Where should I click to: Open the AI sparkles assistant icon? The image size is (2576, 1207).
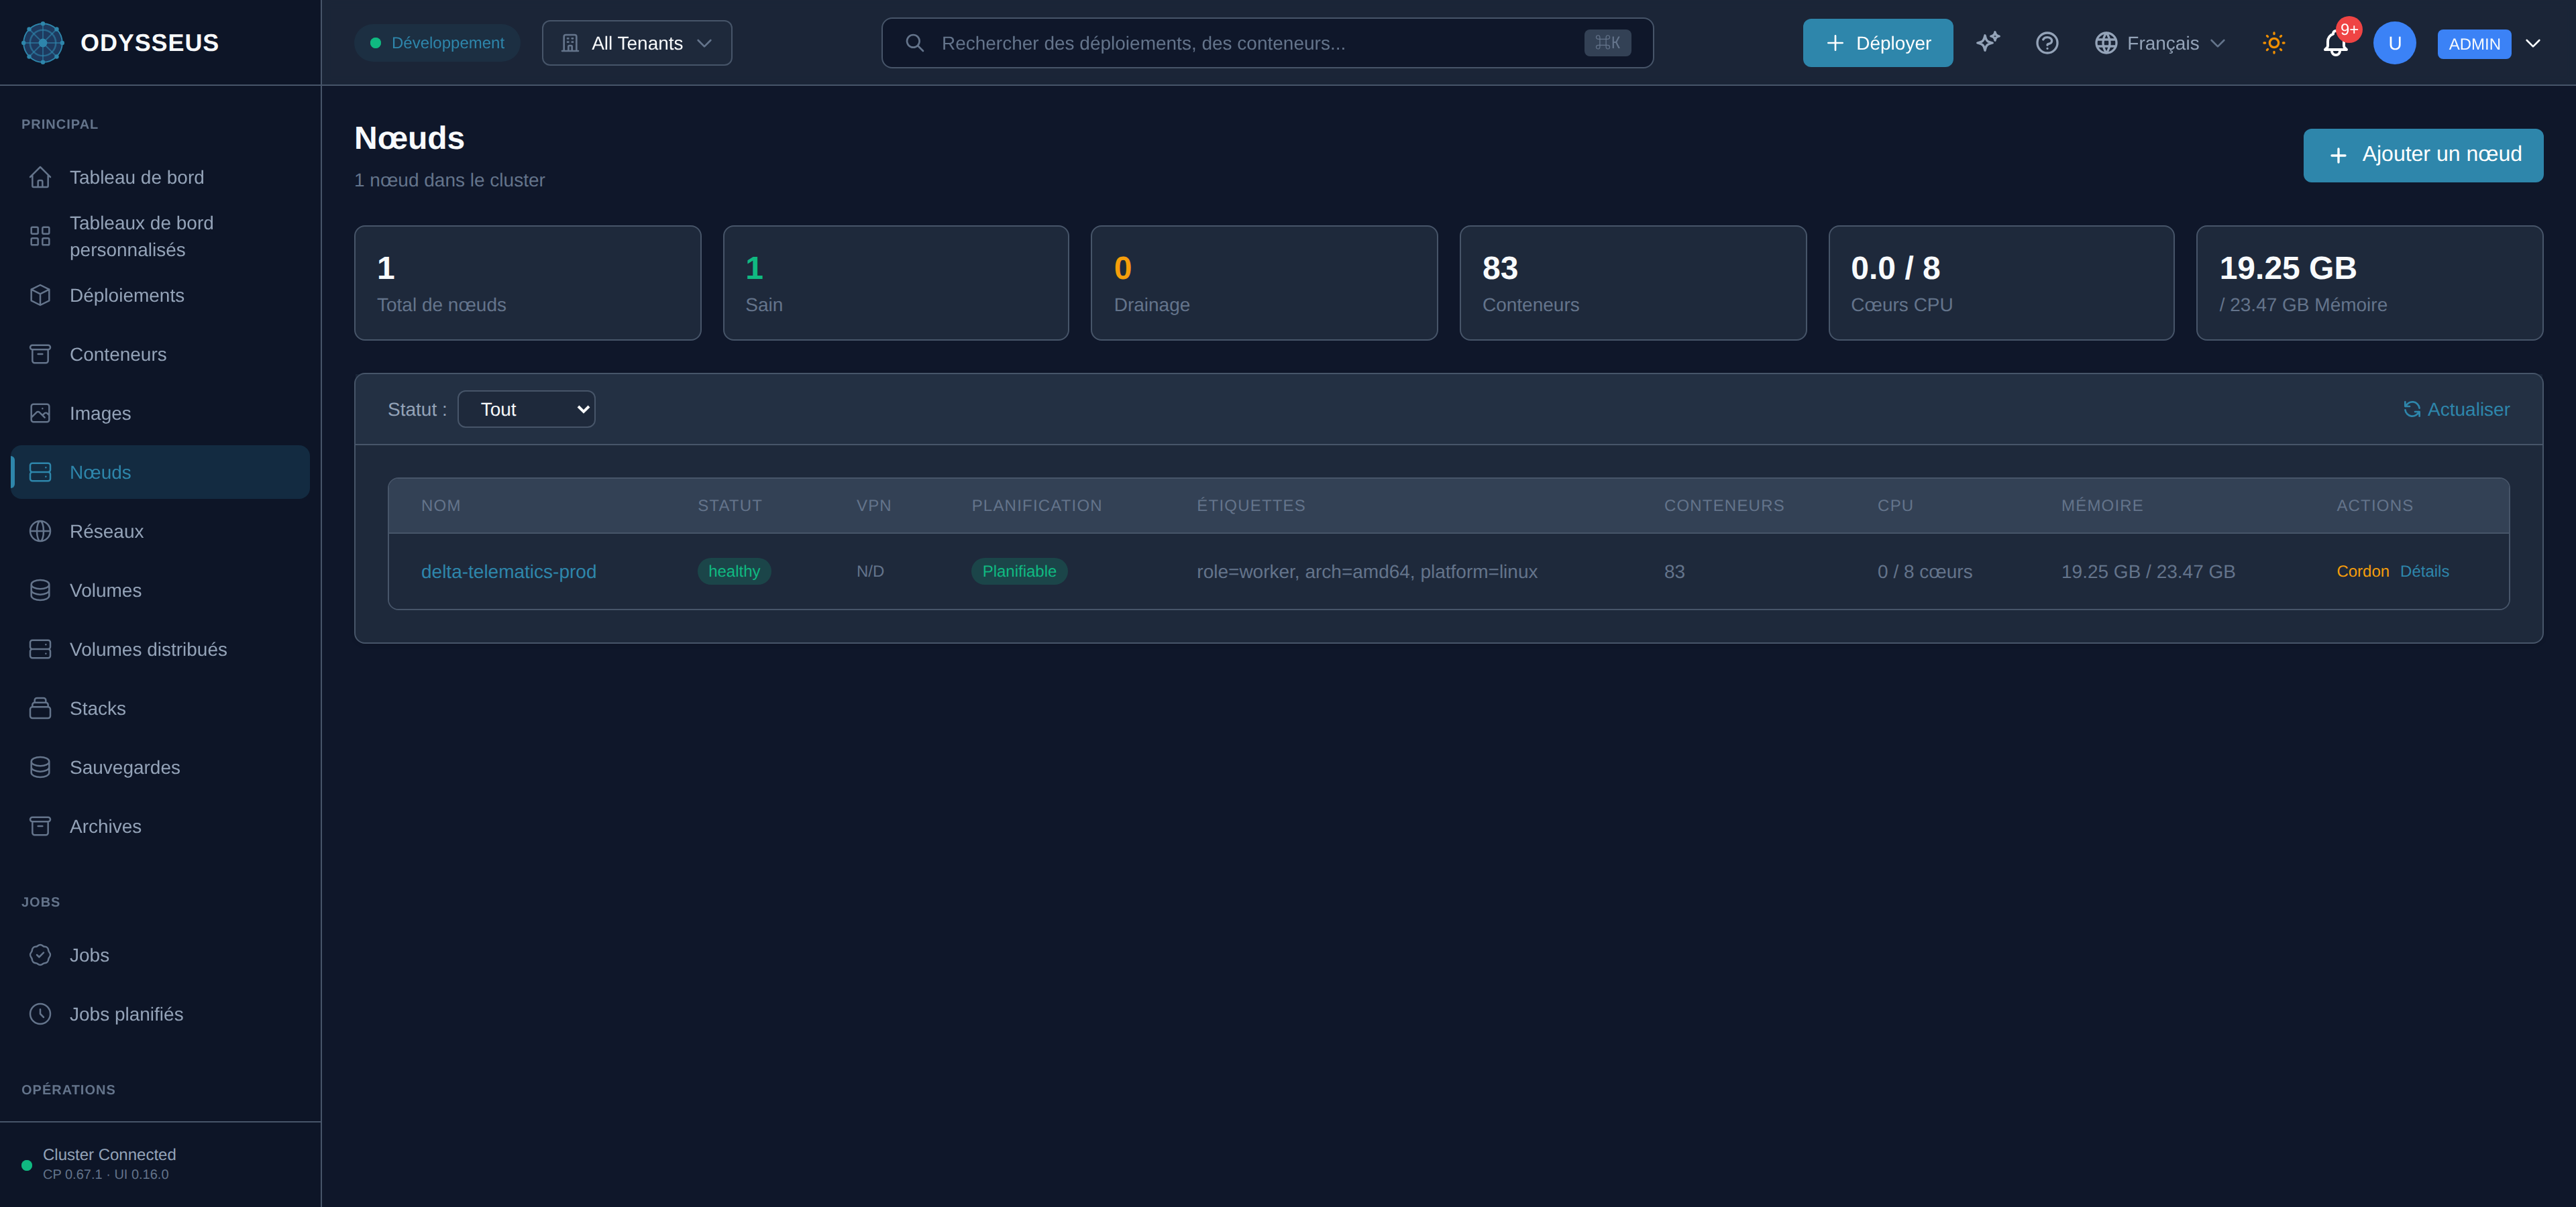(x=1988, y=43)
